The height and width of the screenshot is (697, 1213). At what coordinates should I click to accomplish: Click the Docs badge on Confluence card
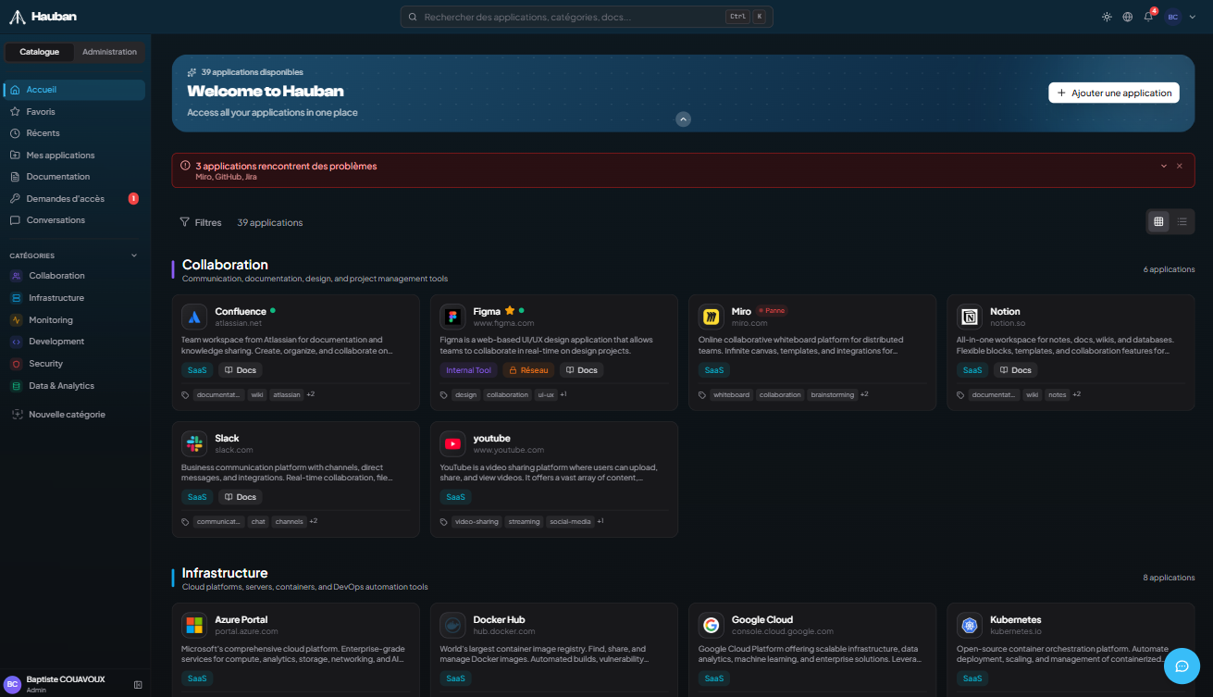click(241, 370)
